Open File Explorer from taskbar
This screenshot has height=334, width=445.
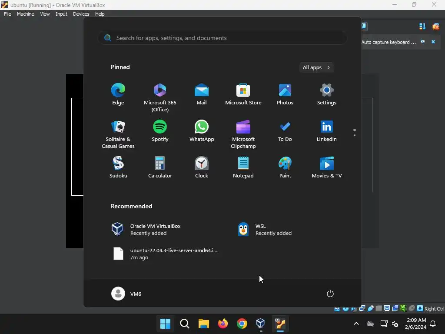(x=203, y=324)
